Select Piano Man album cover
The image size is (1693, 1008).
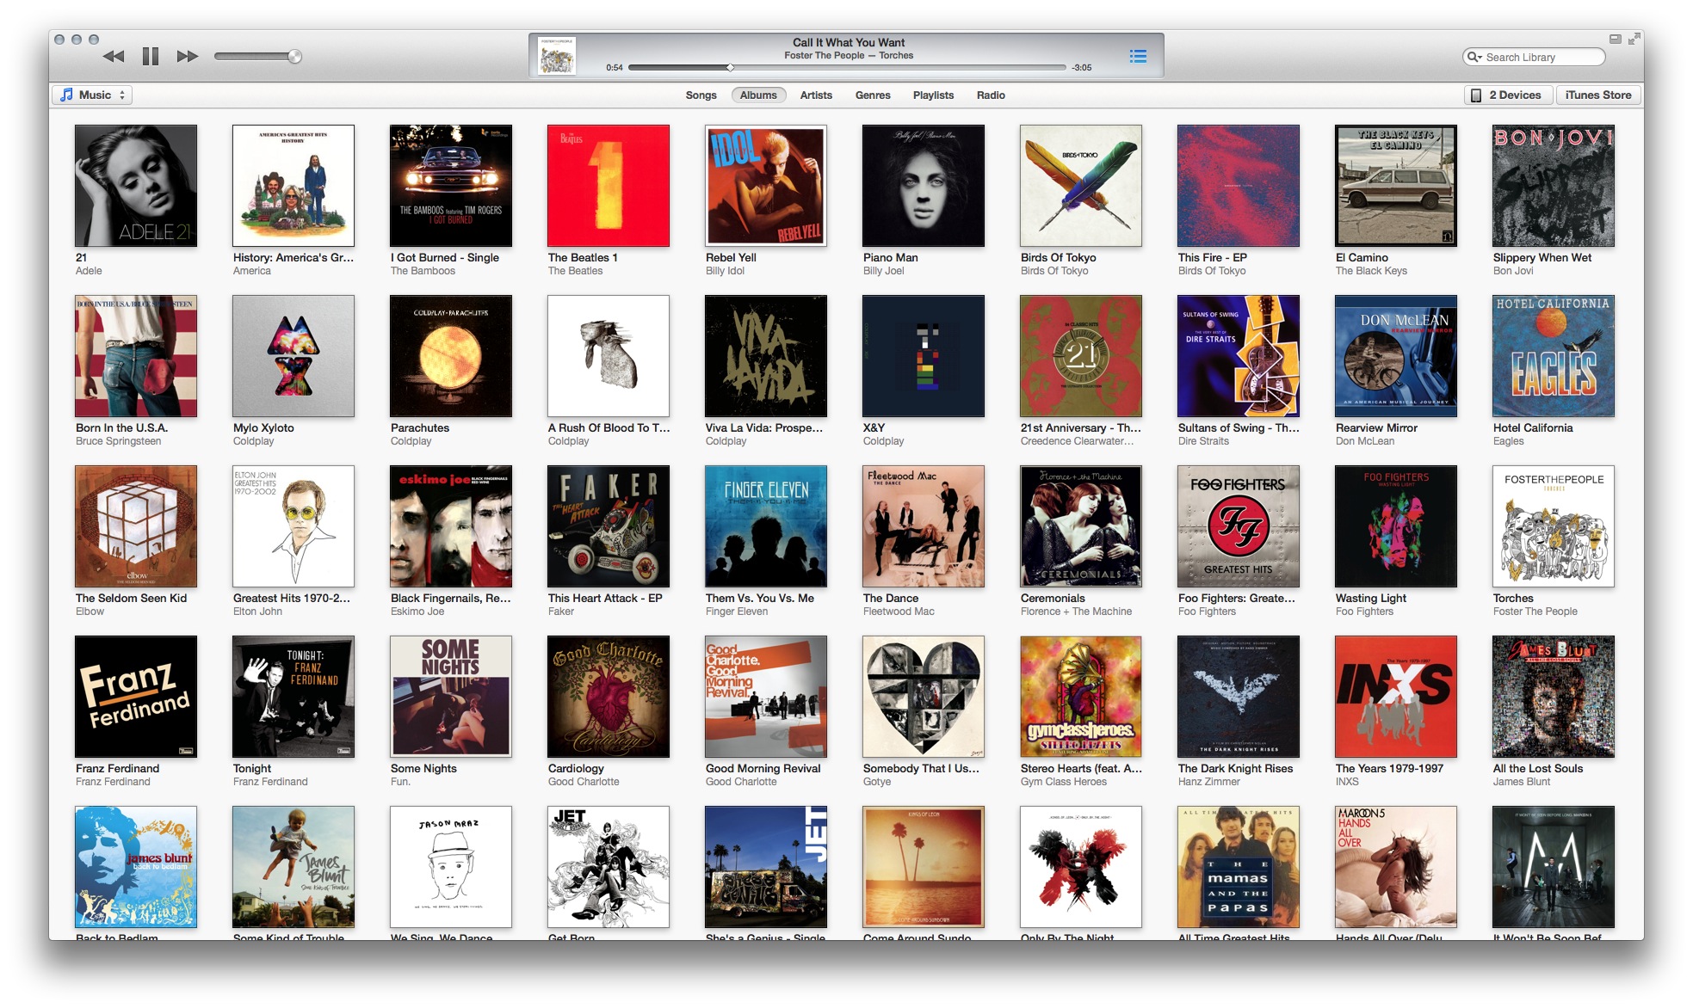coord(924,186)
